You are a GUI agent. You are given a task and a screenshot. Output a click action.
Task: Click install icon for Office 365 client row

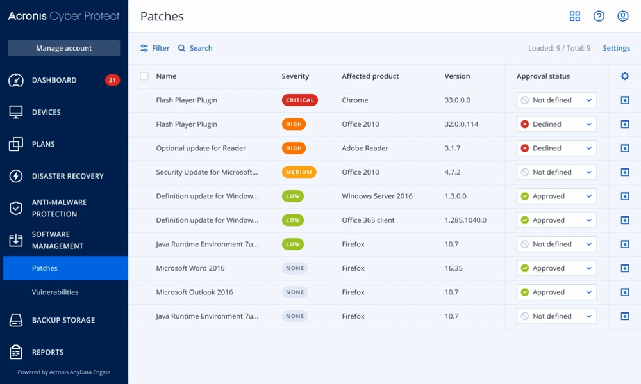click(x=624, y=220)
